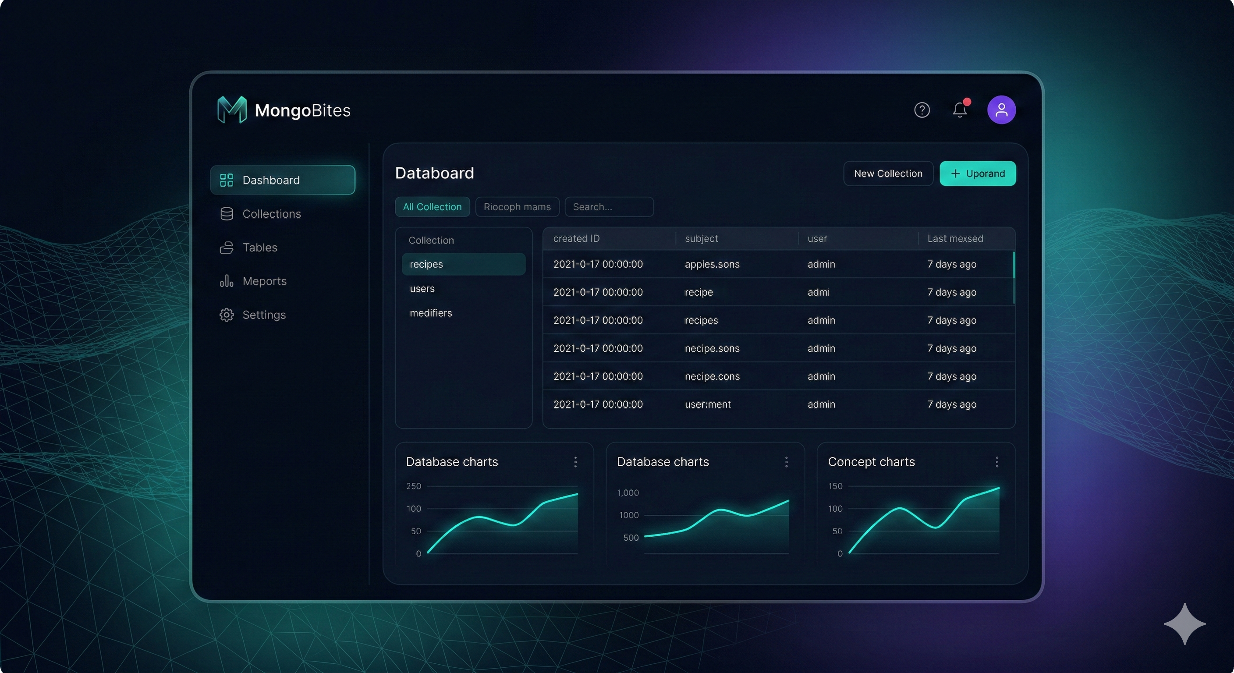The image size is (1234, 673).
Task: Click the New Collection button
Action: [888, 174]
